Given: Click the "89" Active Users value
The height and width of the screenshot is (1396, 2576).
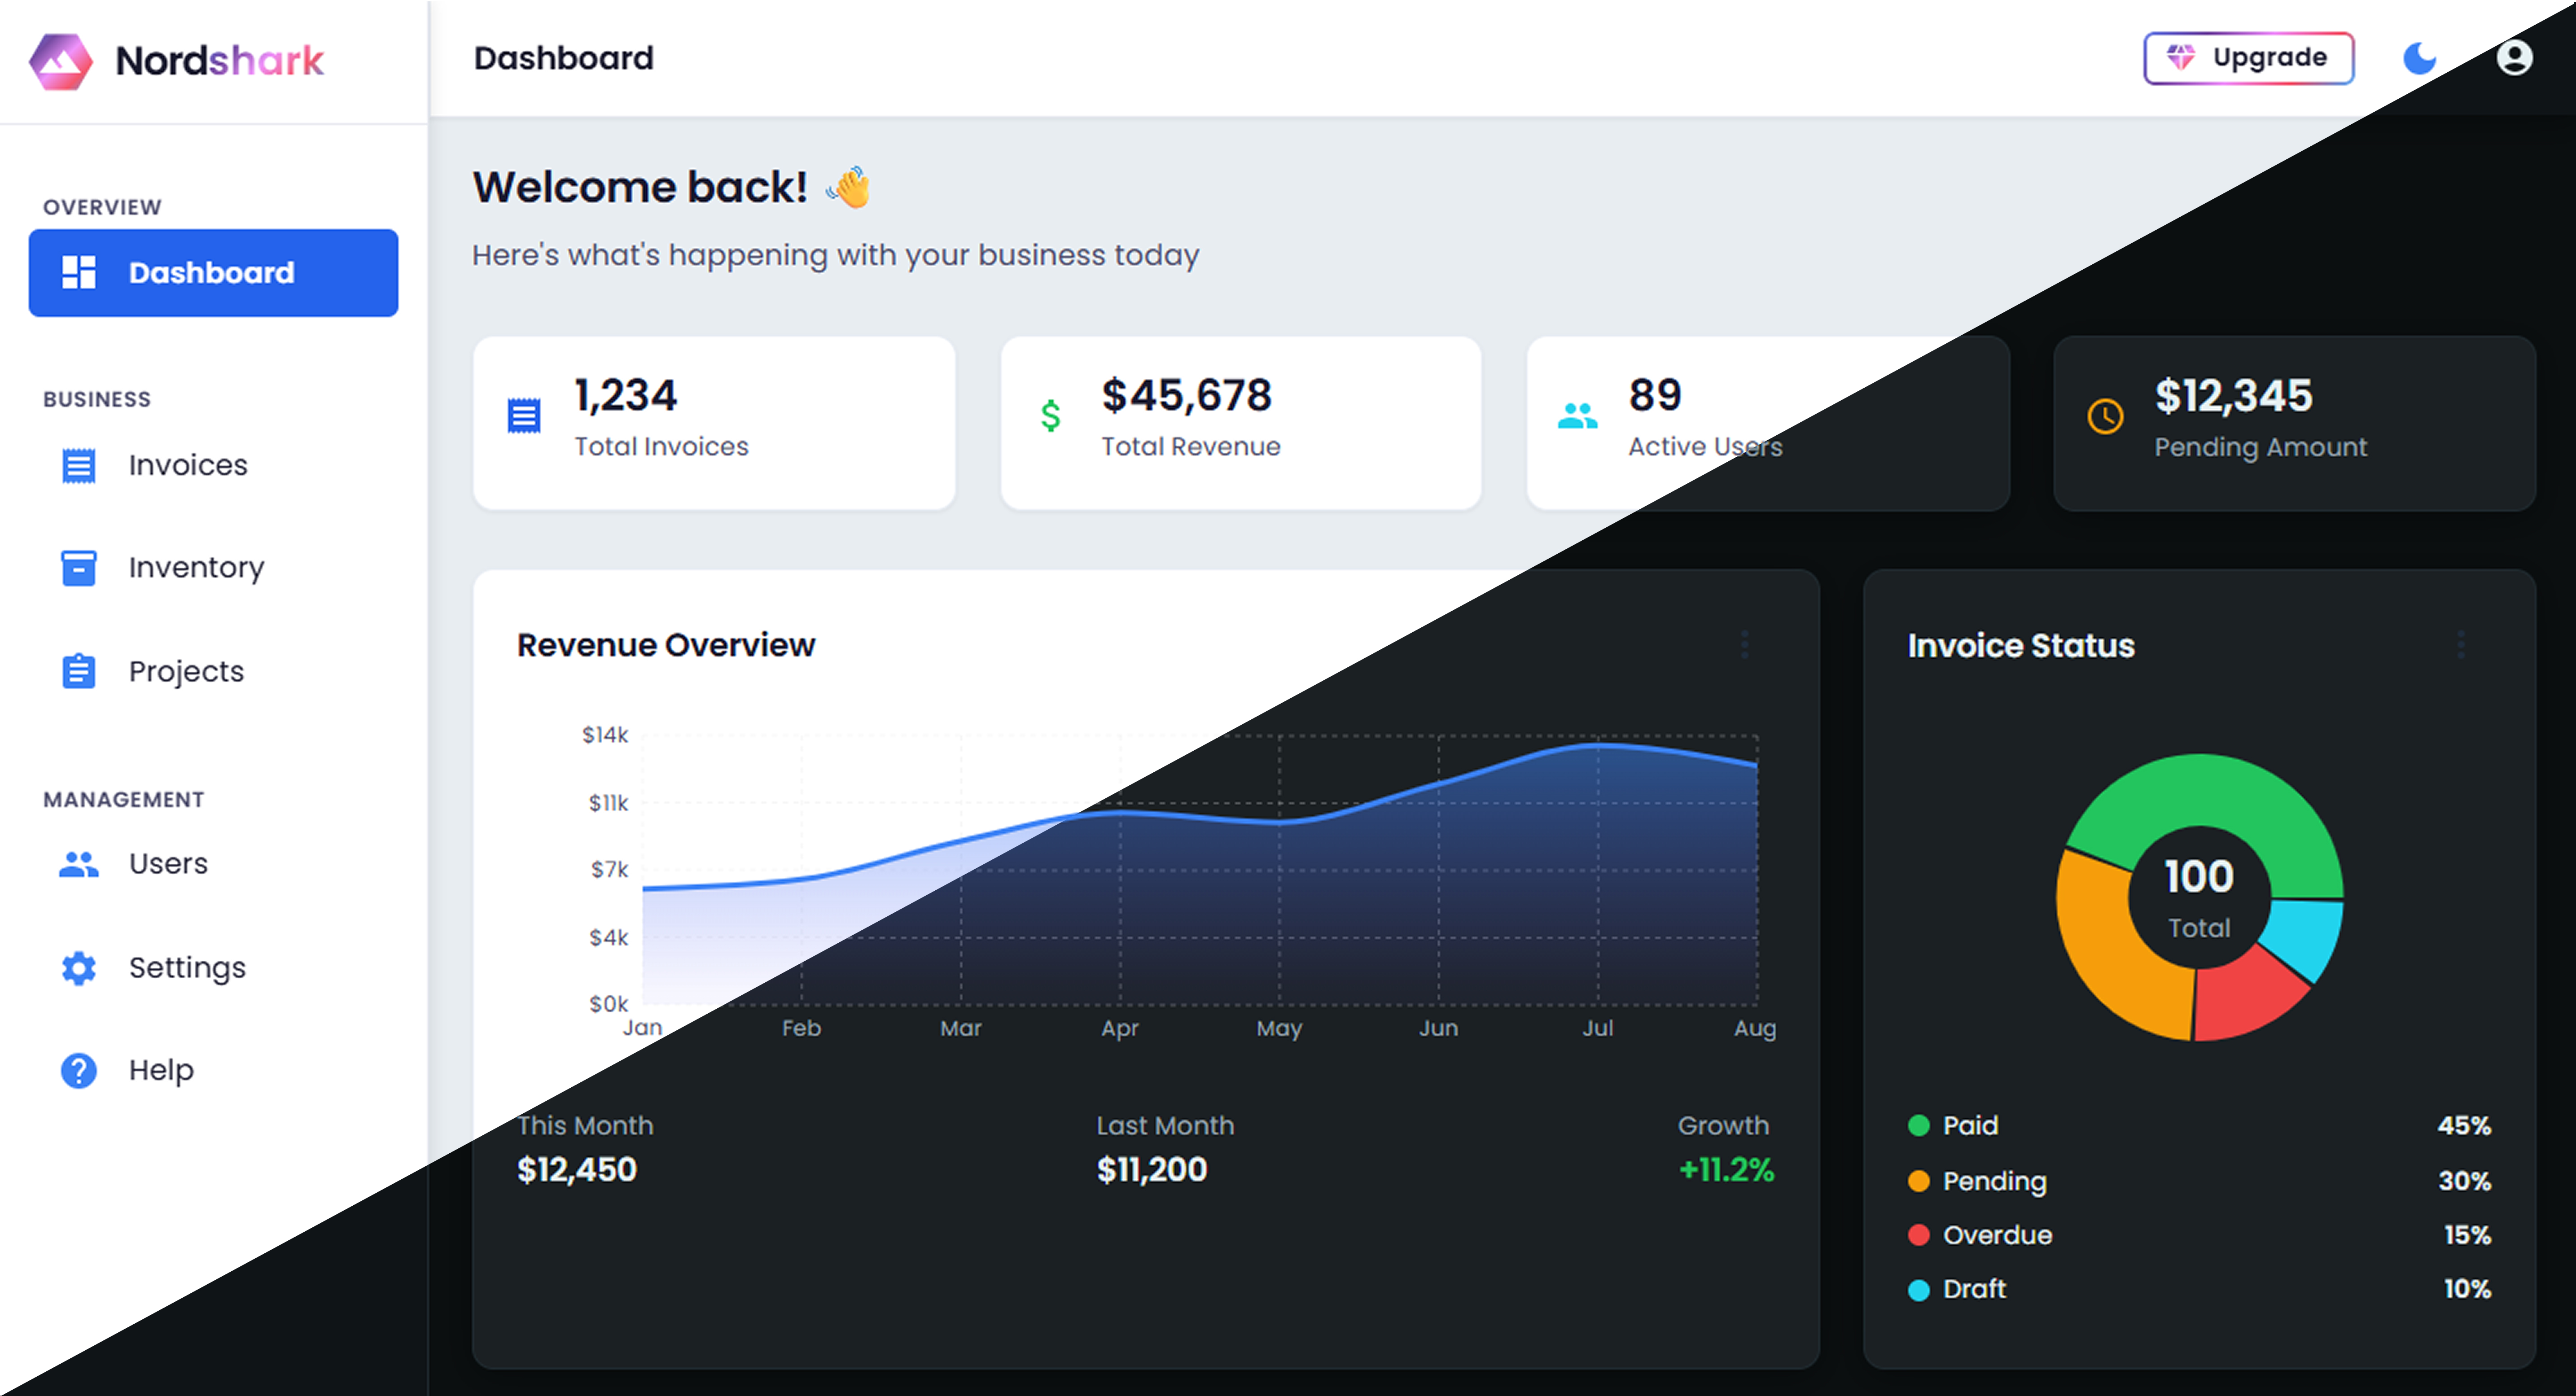Looking at the screenshot, I should [1655, 395].
